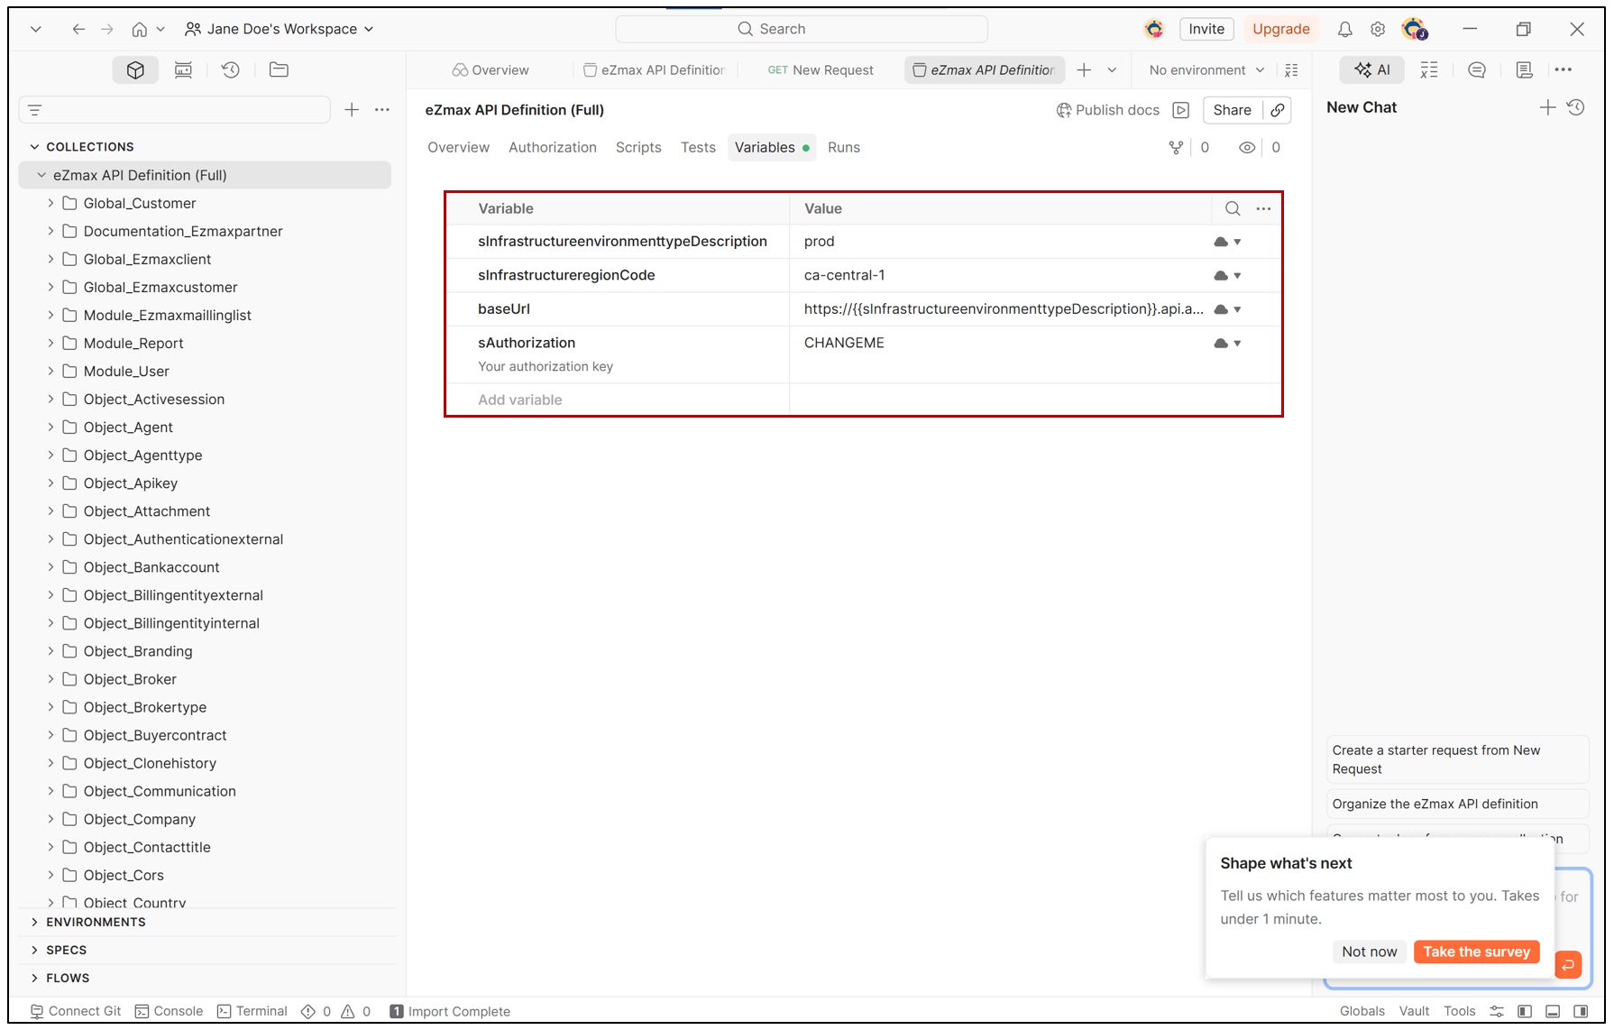Open the settings gear icon
1614x1030 pixels.
click(1378, 29)
